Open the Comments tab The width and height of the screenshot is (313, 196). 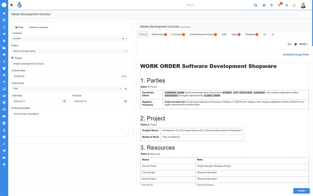178,34
